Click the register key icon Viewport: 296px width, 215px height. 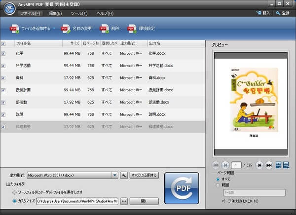(278, 13)
